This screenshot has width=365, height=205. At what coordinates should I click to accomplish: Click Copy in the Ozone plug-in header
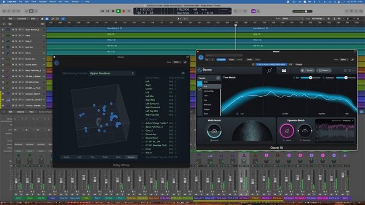(x=232, y=60)
